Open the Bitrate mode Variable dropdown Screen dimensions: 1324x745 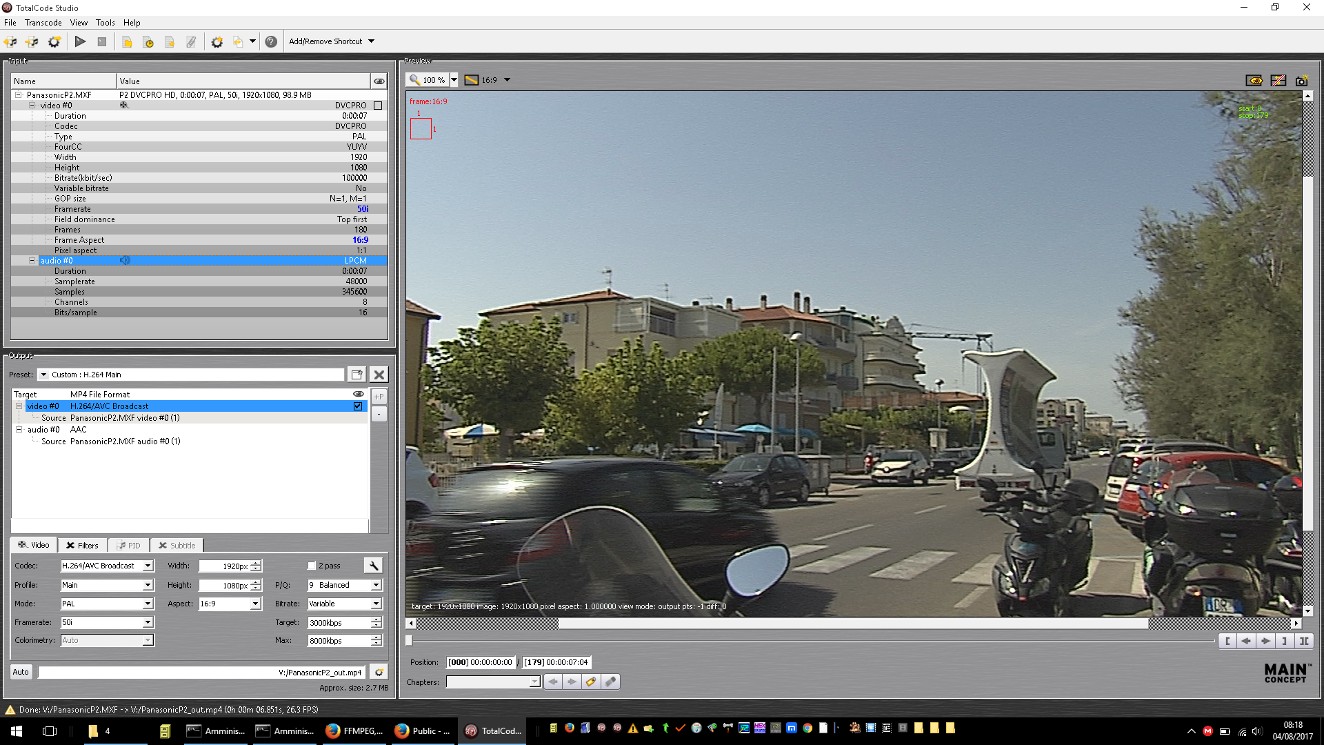pos(376,604)
